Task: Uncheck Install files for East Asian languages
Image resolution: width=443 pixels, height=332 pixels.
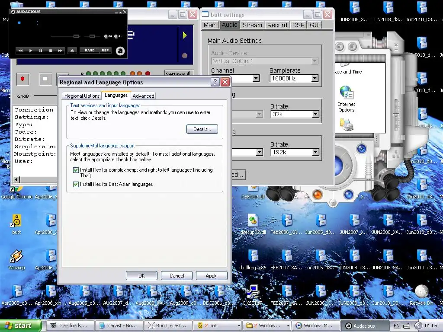Action: pyautogui.click(x=76, y=184)
